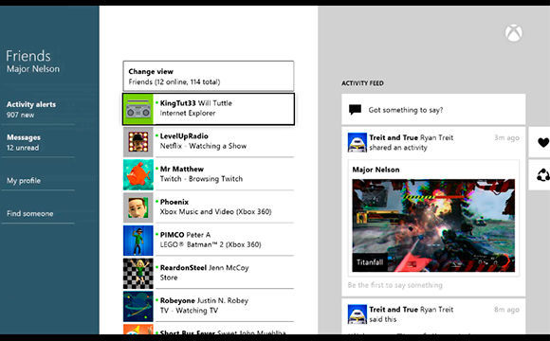Click Treit and True name, 3m ago post
The width and height of the screenshot is (550, 341).
(394, 137)
